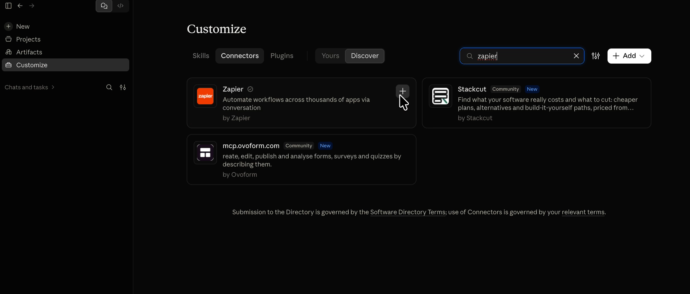The height and width of the screenshot is (294, 690).
Task: Open Artifacts in the sidebar
Action: point(66,52)
